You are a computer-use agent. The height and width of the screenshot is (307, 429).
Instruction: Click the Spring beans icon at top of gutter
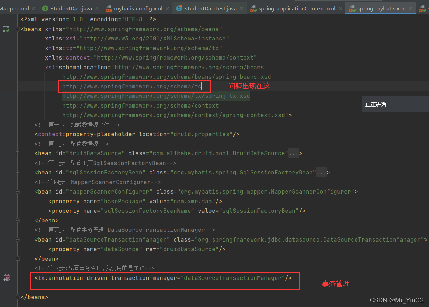coord(6,29)
